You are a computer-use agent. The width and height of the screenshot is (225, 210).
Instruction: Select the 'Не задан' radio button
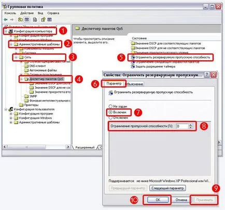point(110,106)
